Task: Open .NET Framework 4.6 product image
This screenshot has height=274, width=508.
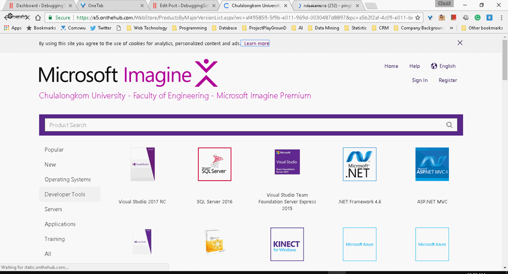Action: (x=360, y=164)
